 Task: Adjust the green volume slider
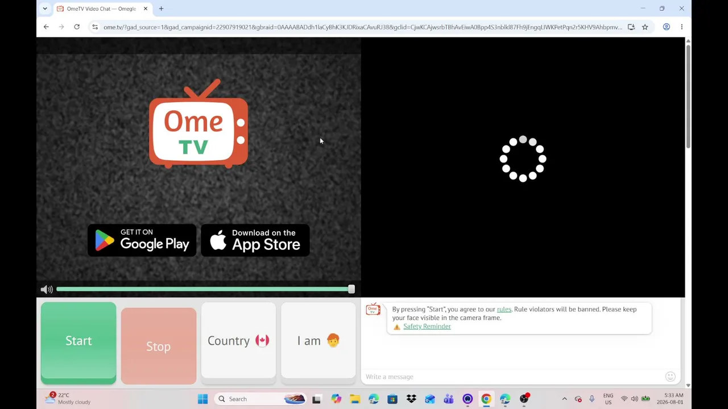[205, 290]
